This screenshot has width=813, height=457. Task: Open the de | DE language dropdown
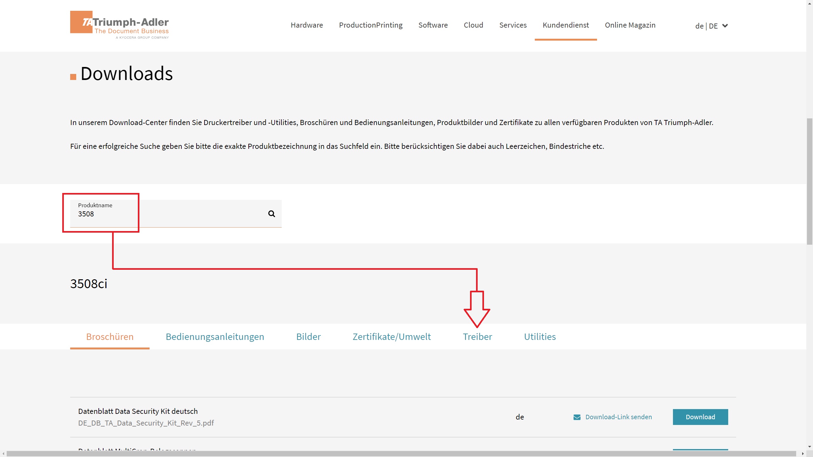tap(711, 26)
